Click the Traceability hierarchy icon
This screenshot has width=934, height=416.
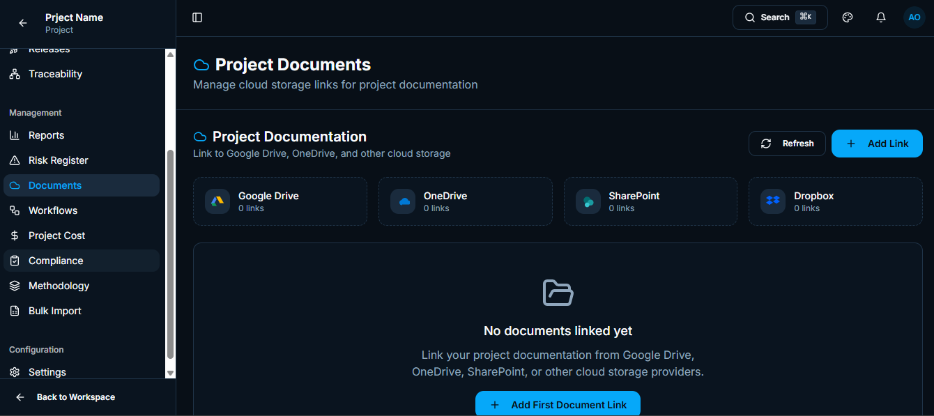coord(15,74)
